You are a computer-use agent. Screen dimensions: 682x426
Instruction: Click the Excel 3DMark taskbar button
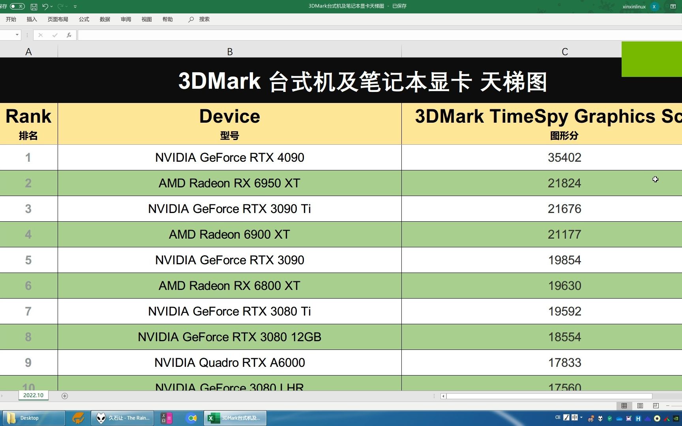click(x=235, y=418)
